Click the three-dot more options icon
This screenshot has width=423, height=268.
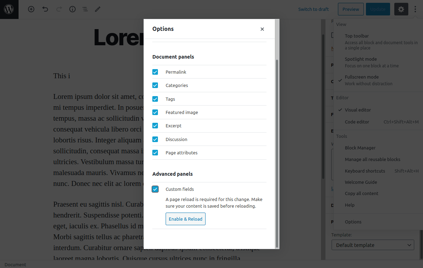pos(415,9)
